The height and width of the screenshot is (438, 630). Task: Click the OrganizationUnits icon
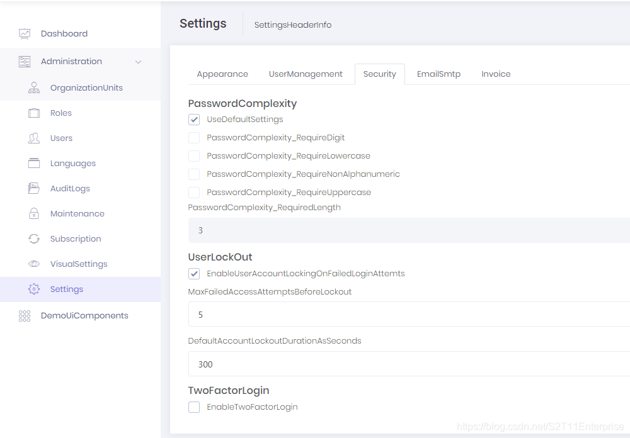point(35,87)
